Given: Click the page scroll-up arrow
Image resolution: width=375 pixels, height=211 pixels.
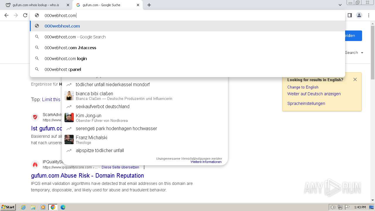Looking at the screenshot, I should point(373,23).
